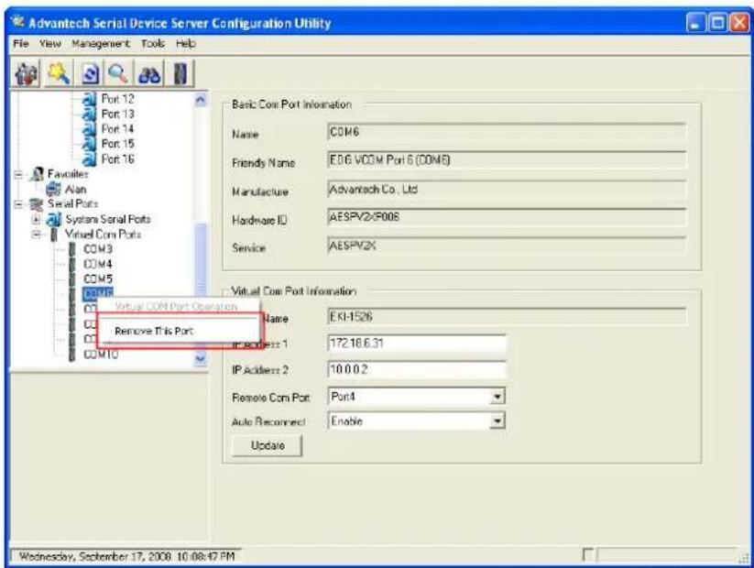The image size is (754, 568).
Task: Click the Name field showing COM6
Action: tap(507, 132)
